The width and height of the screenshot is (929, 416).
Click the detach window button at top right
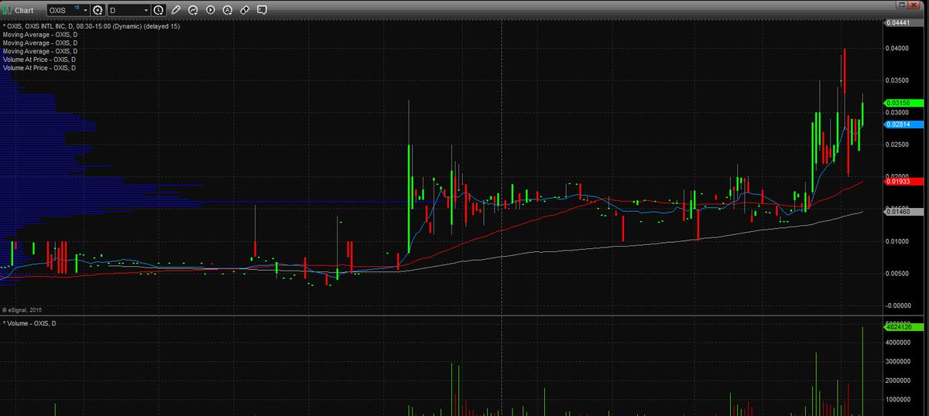[x=900, y=5]
